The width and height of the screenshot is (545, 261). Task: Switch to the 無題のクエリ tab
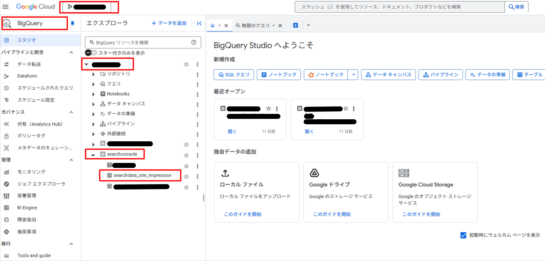[x=255, y=25]
